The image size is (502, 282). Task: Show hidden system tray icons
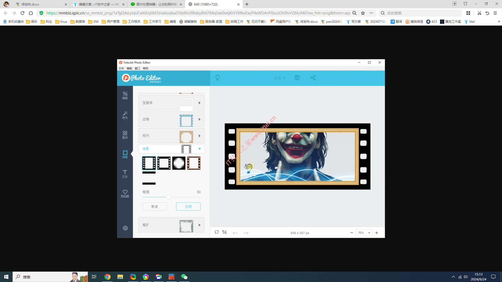453,277
